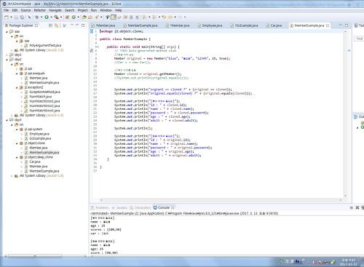
Task: Switch to the Employee.java editor tab
Action: pos(210,25)
